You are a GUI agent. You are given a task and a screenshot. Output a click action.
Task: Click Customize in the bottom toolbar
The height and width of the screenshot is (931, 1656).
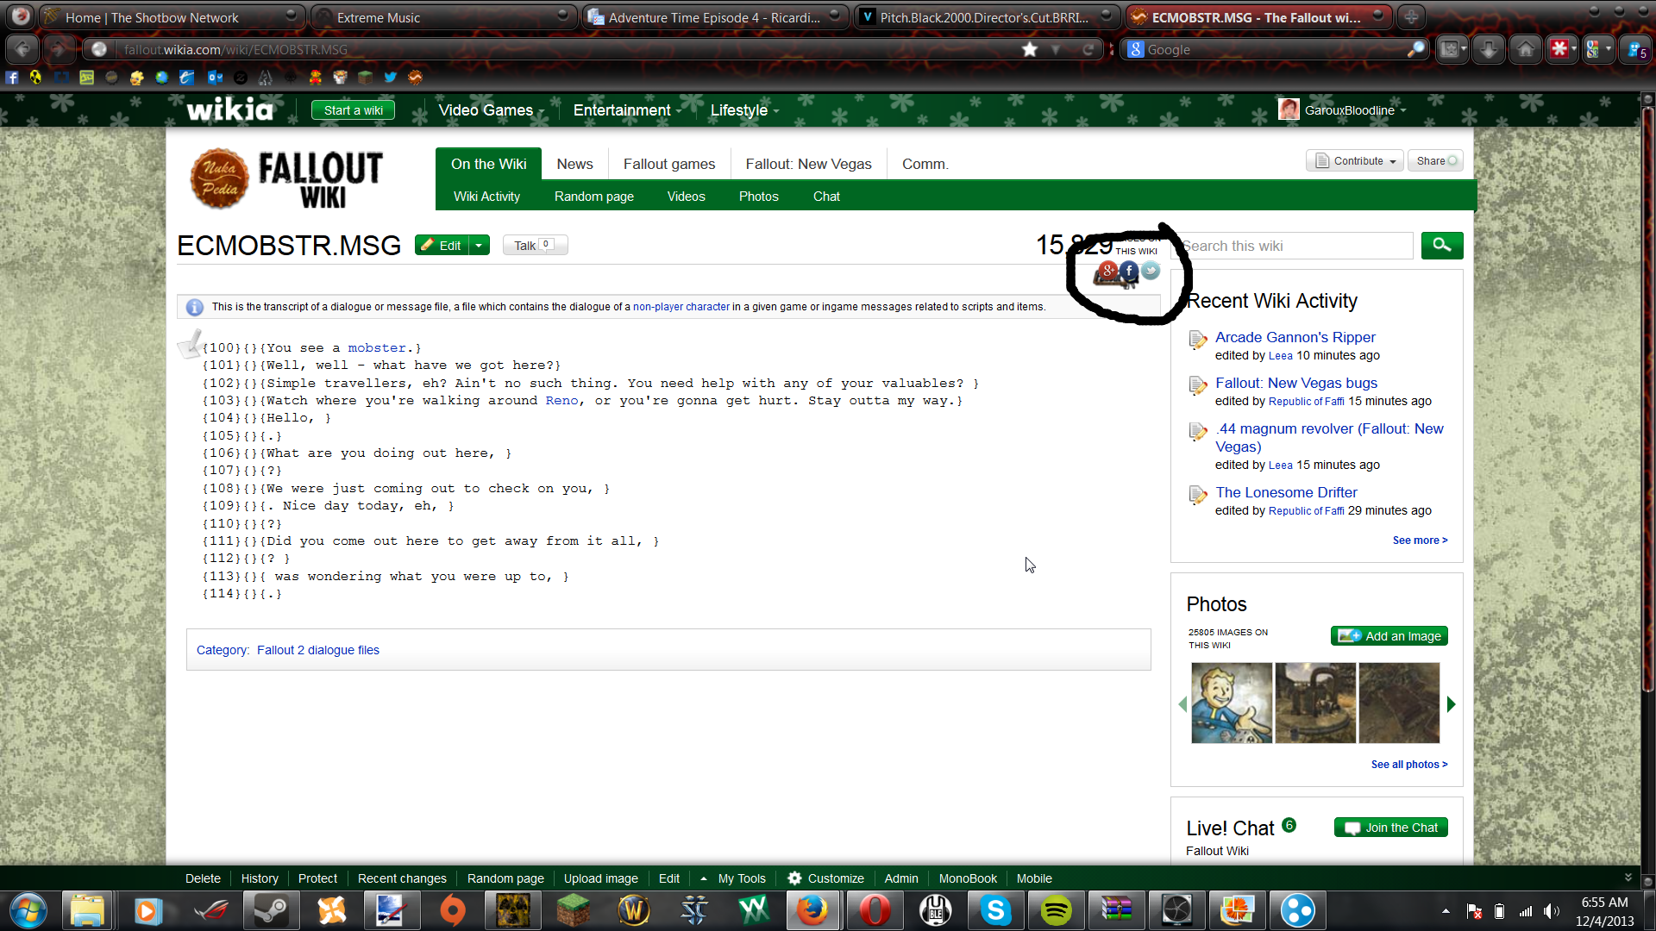(x=826, y=878)
